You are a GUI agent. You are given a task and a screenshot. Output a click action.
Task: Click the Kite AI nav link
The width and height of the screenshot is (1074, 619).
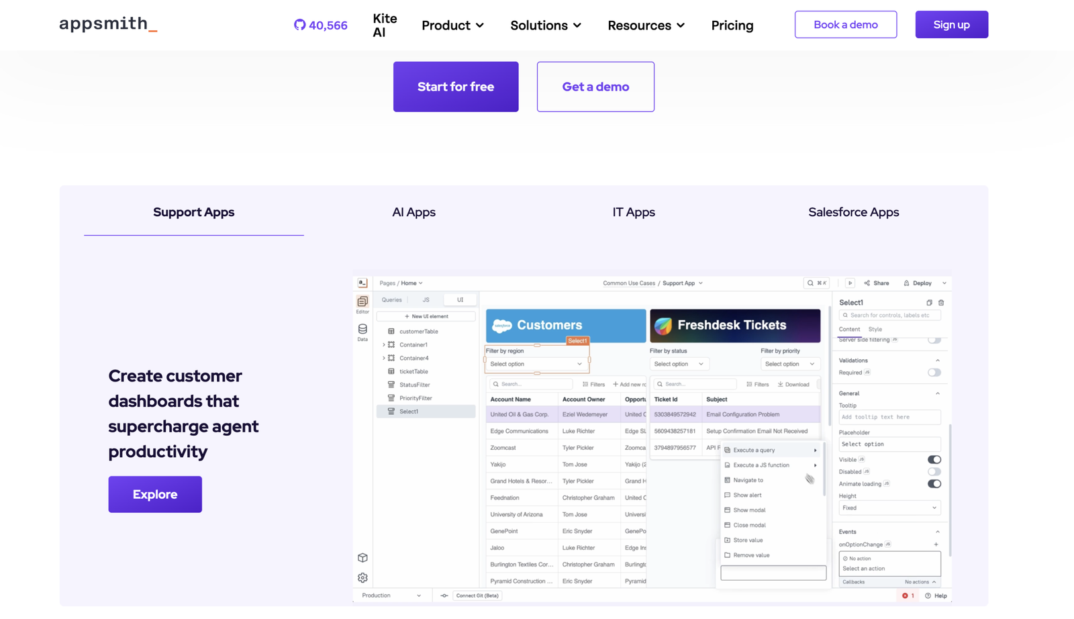tap(385, 26)
